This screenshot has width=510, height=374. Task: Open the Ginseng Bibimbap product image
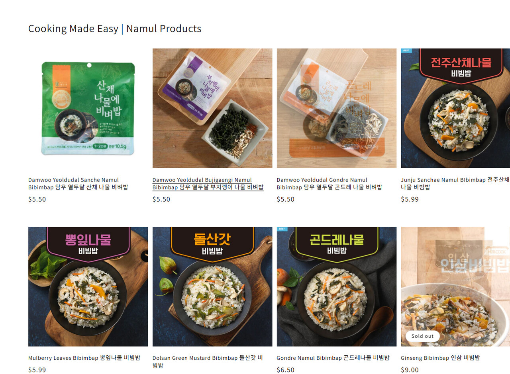click(x=455, y=286)
